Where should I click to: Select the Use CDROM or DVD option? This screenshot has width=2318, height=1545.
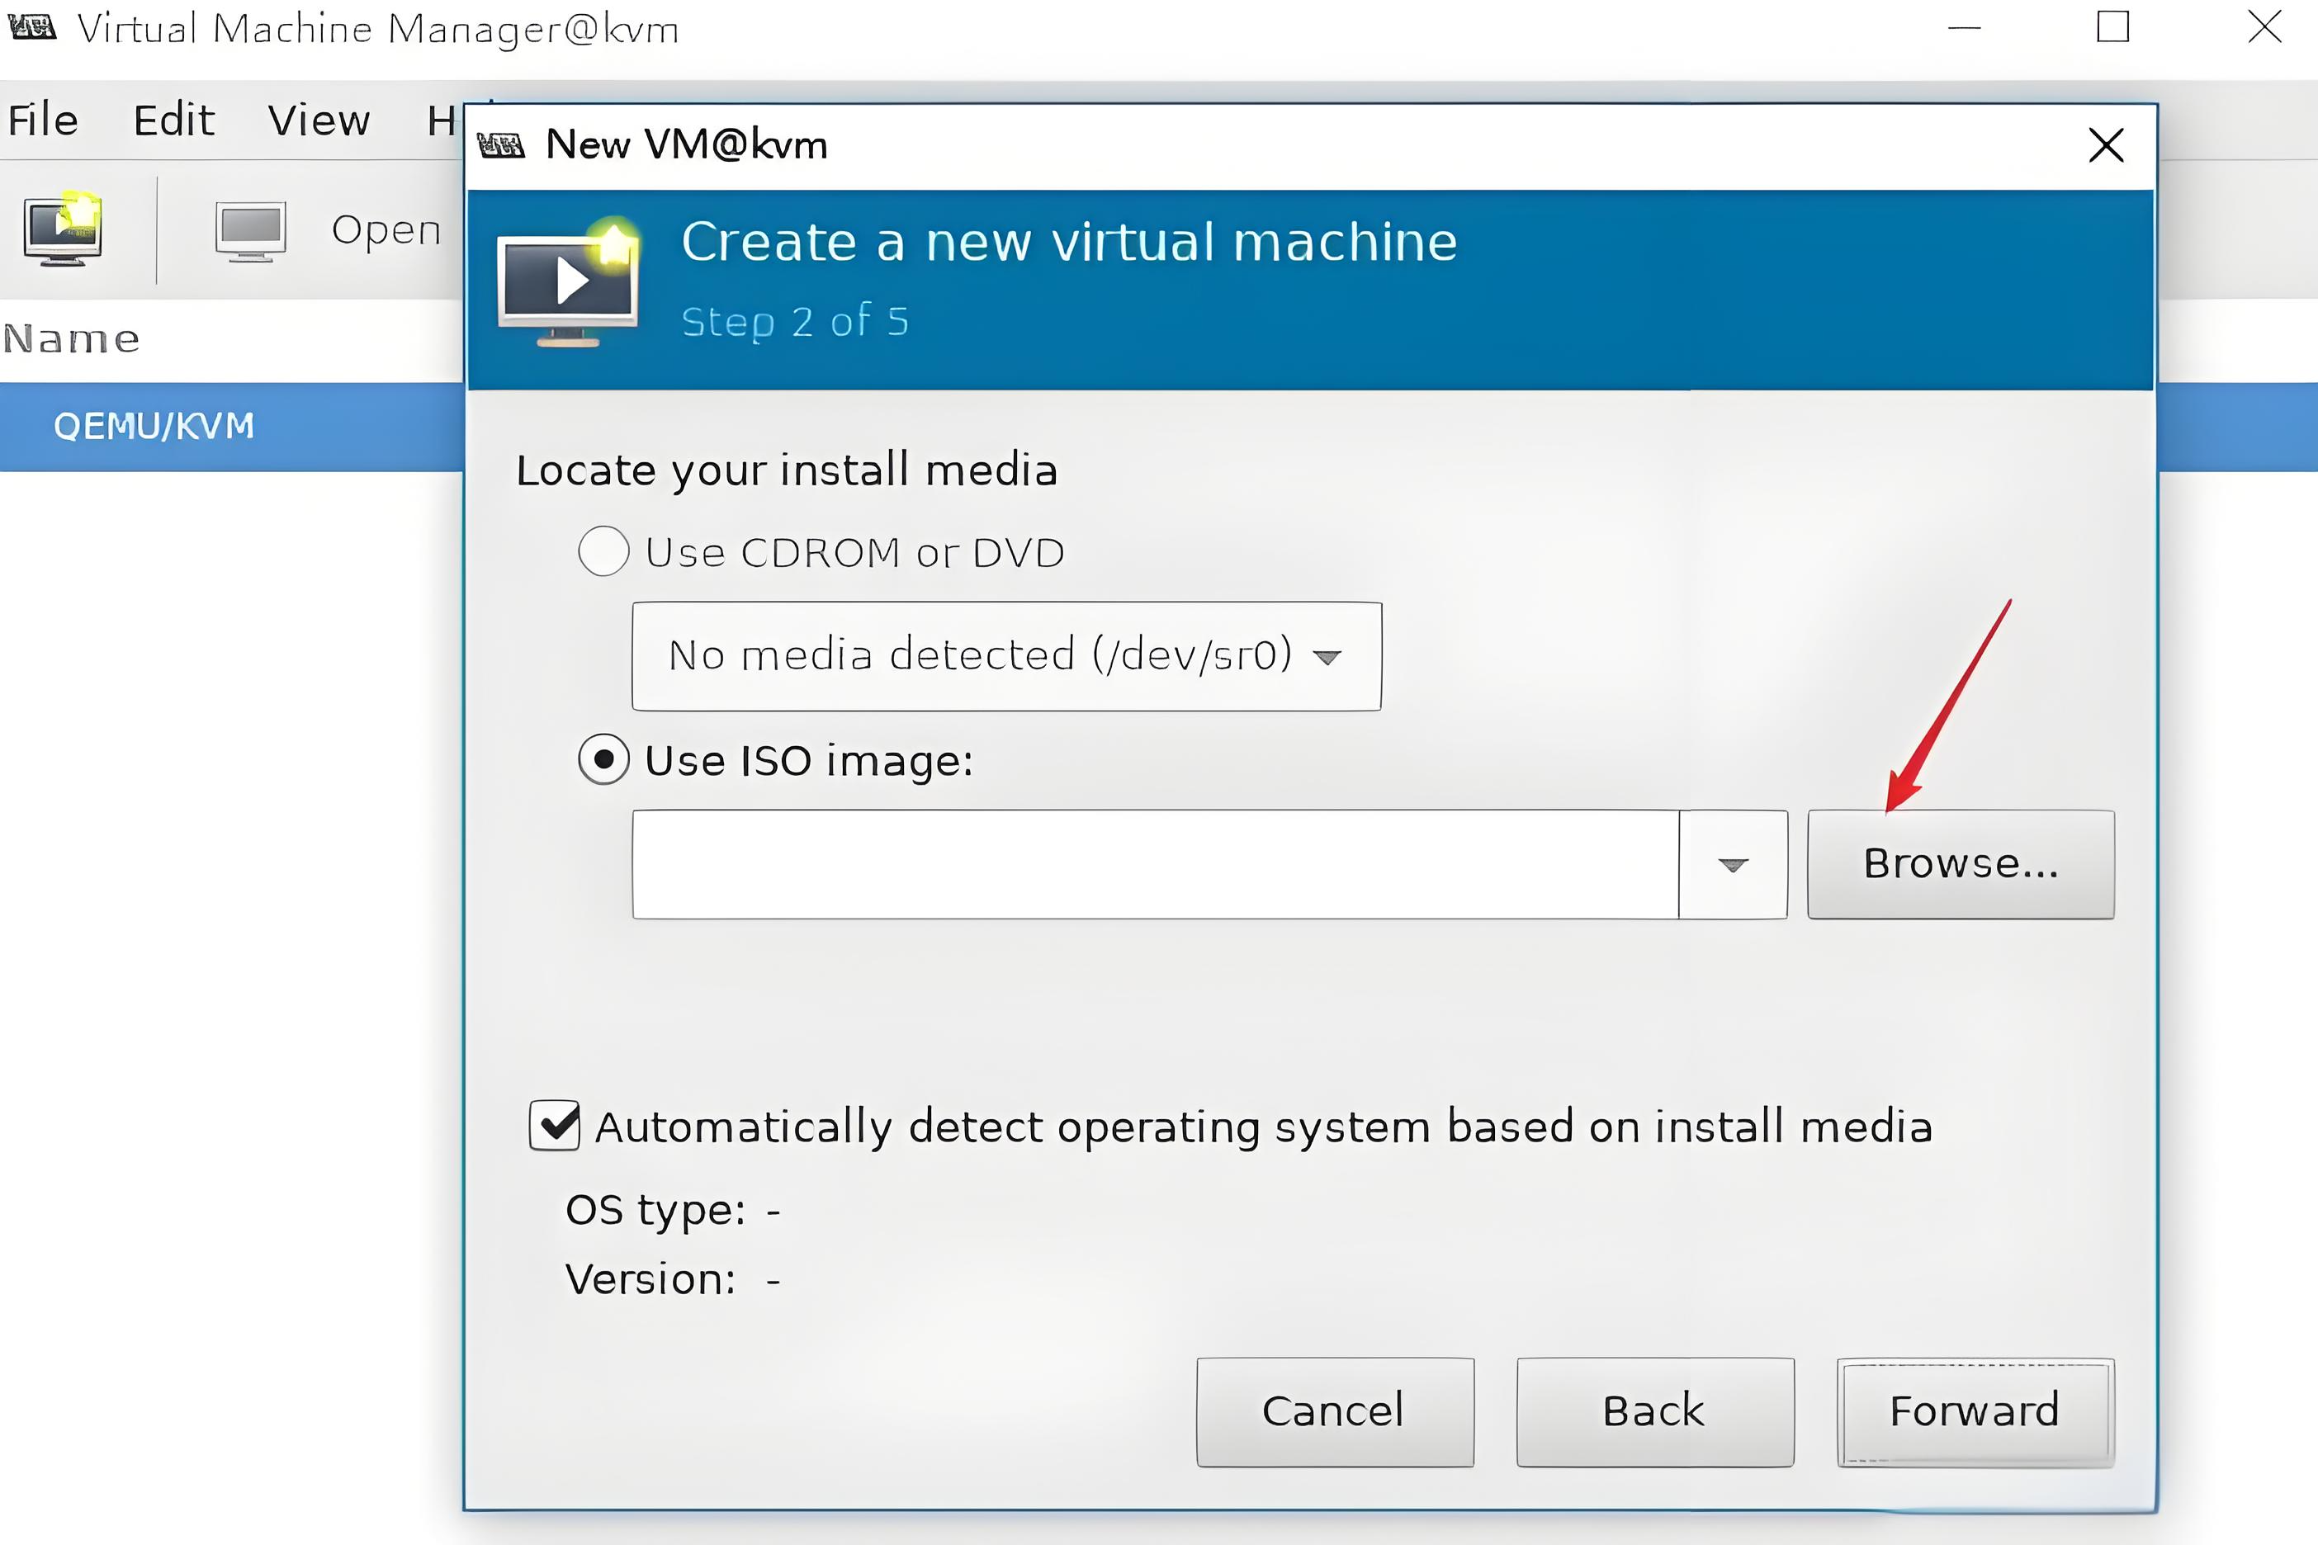pyautogui.click(x=603, y=552)
